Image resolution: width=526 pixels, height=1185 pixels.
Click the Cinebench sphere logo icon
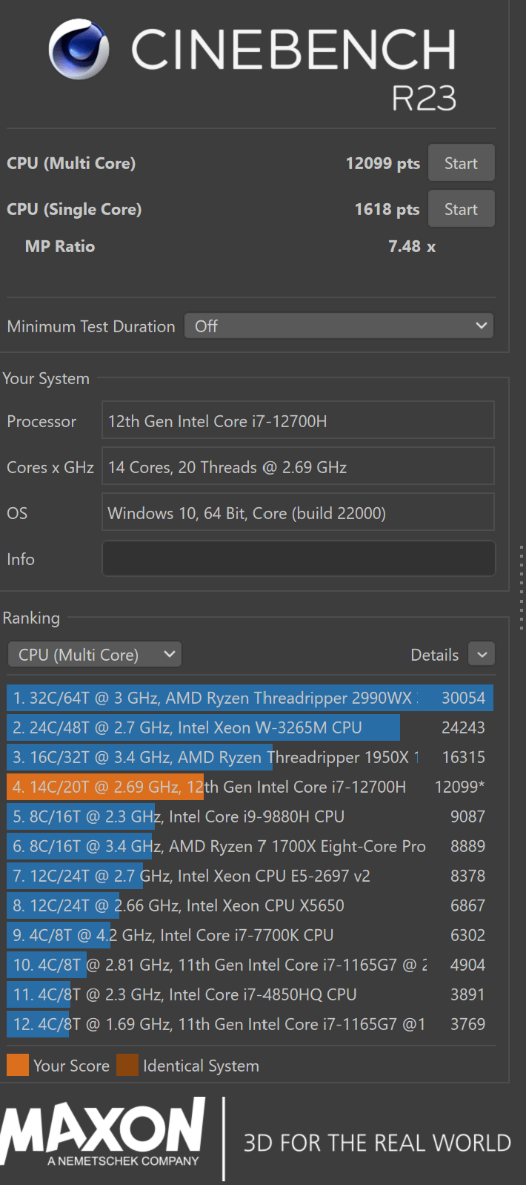pyautogui.click(x=79, y=49)
